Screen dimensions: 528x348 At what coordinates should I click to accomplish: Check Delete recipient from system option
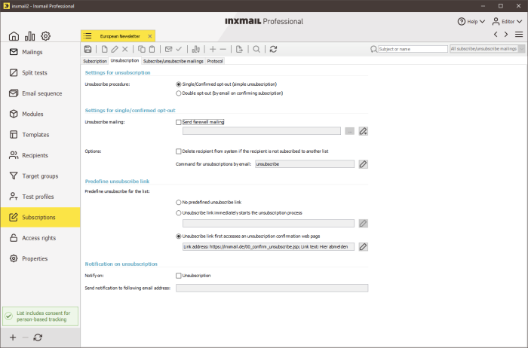click(x=179, y=151)
